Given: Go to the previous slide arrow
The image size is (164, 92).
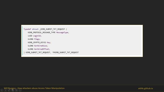Looking at the screenshot, I should (2, 90).
